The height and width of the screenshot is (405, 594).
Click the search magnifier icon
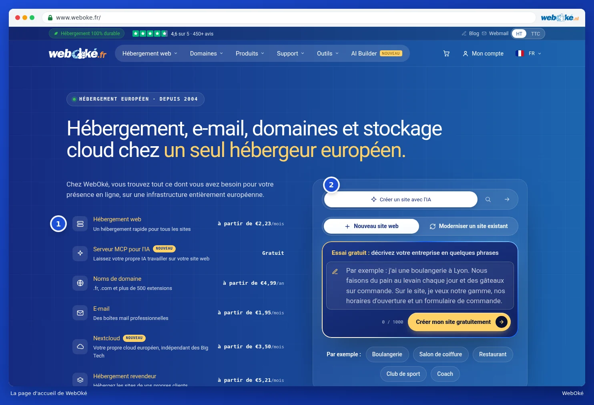pyautogui.click(x=488, y=199)
